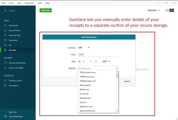178x120 pixels.
Task: Maximize the Dashlane window
Action: [167, 3]
